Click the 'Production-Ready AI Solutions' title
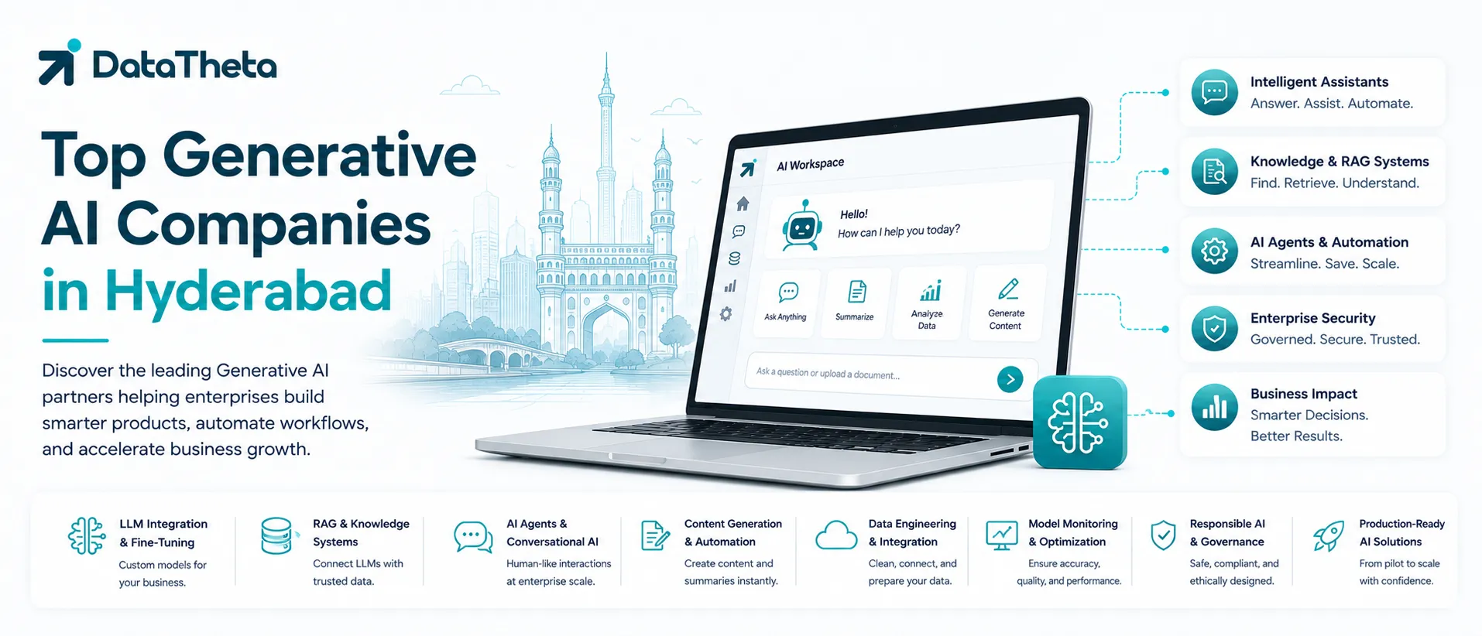Image resolution: width=1482 pixels, height=636 pixels. (x=1401, y=532)
